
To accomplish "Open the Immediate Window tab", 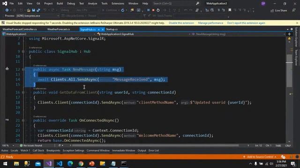I will [x=123, y=150].
